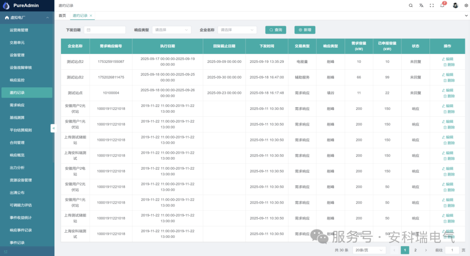Delete the 测试站点 row via trash link

point(448,96)
